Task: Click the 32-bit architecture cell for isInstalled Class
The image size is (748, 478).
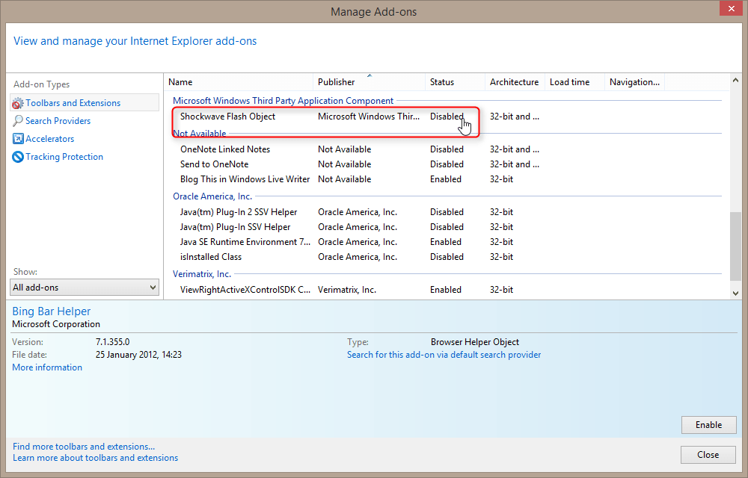Action: pyautogui.click(x=501, y=257)
